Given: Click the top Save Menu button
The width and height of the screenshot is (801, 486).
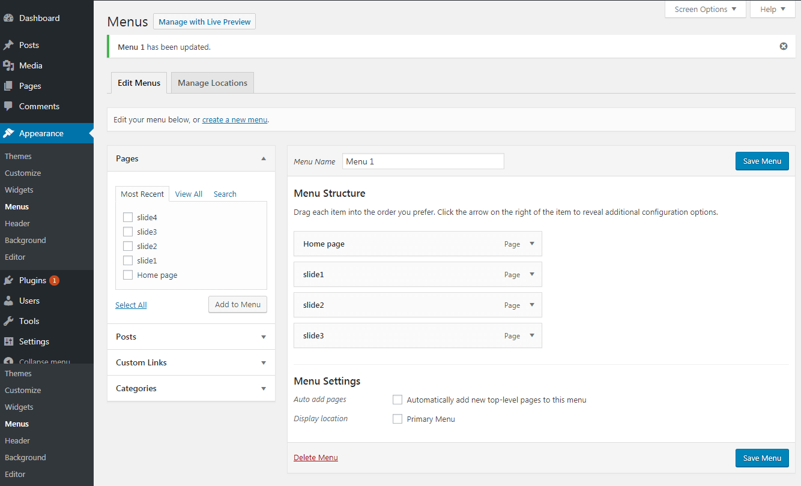Looking at the screenshot, I should point(762,161).
